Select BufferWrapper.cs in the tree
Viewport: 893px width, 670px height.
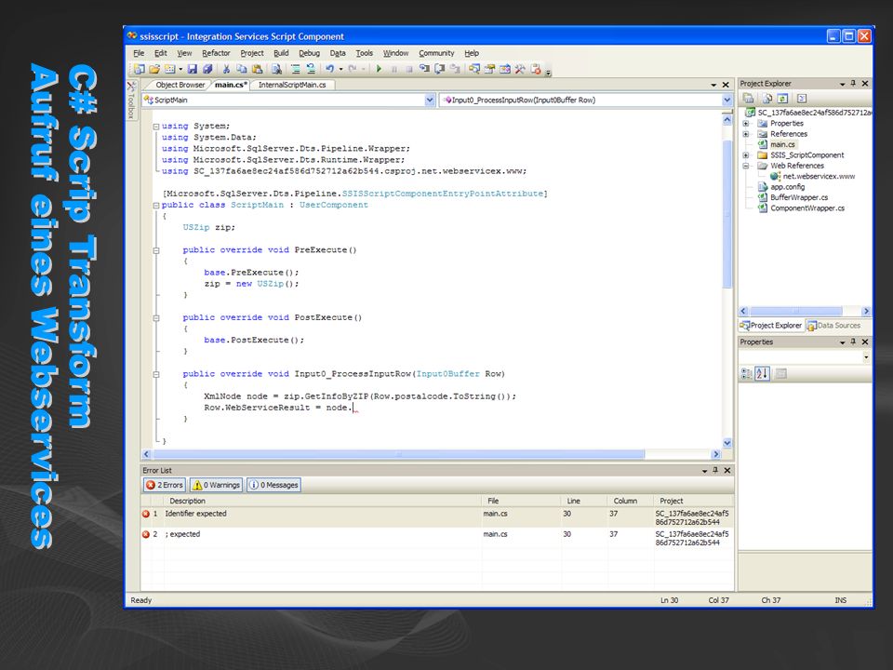[x=799, y=197]
